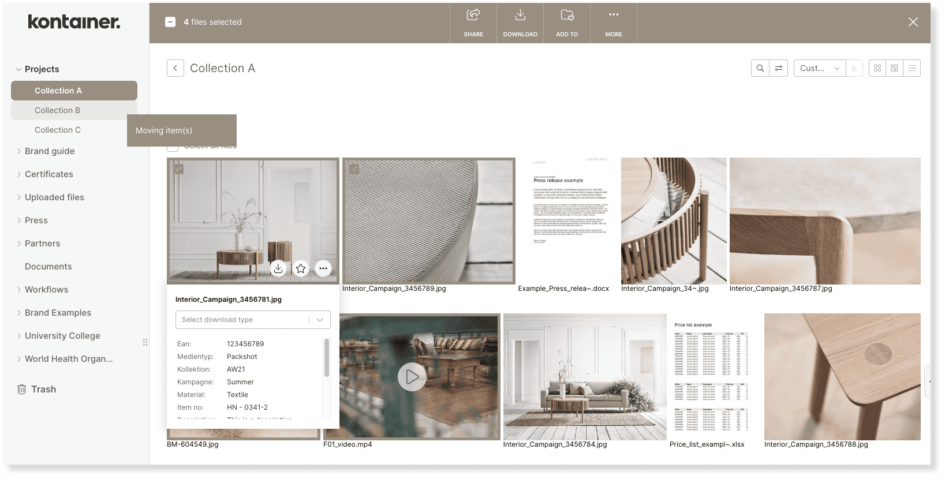Click the Summer Kampagne value
This screenshot has width=945, height=479.
(240, 382)
